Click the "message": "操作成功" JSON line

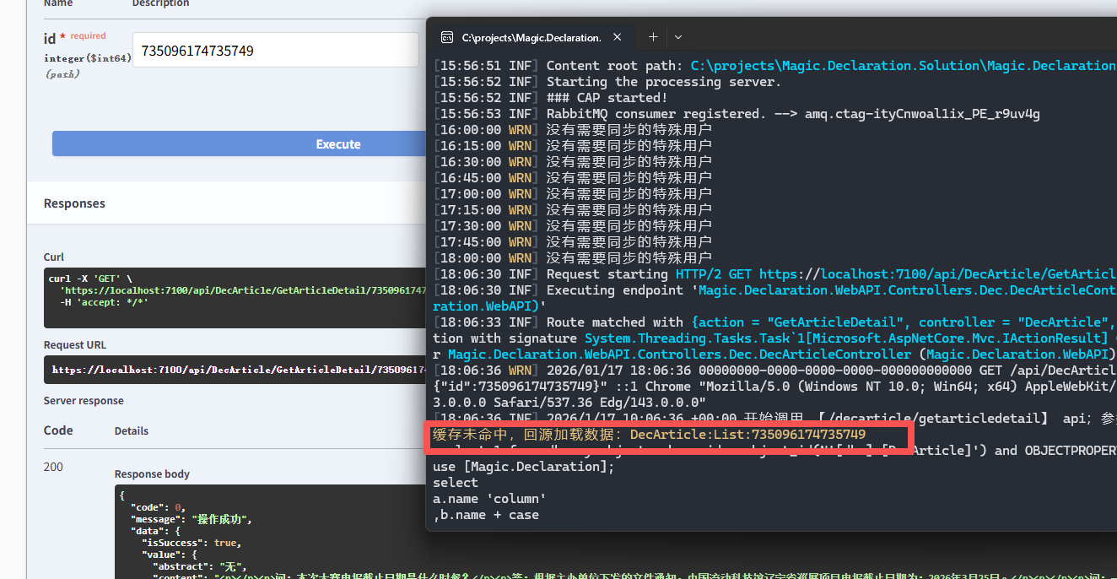(x=191, y=519)
